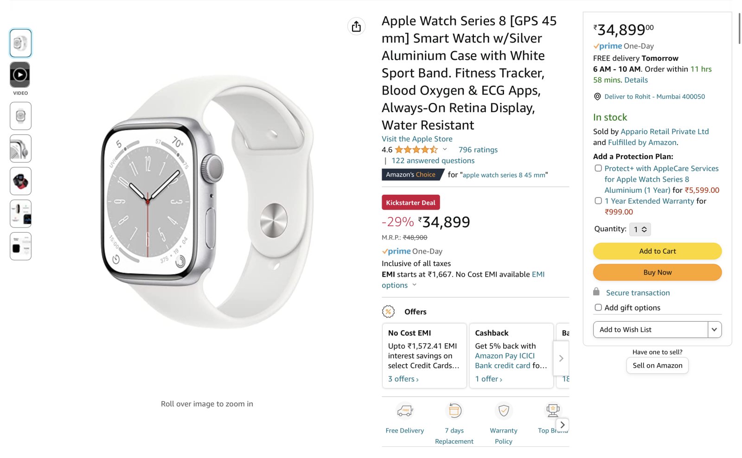742x458 pixels.
Task: Open the 7 days Replacement icon
Action: pyautogui.click(x=454, y=411)
